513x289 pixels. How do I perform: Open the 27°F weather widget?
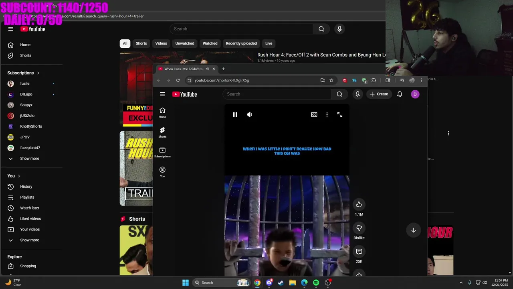coord(13,283)
